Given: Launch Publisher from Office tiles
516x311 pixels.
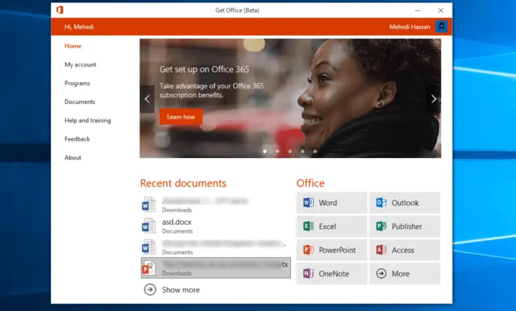Looking at the screenshot, I should click(404, 226).
